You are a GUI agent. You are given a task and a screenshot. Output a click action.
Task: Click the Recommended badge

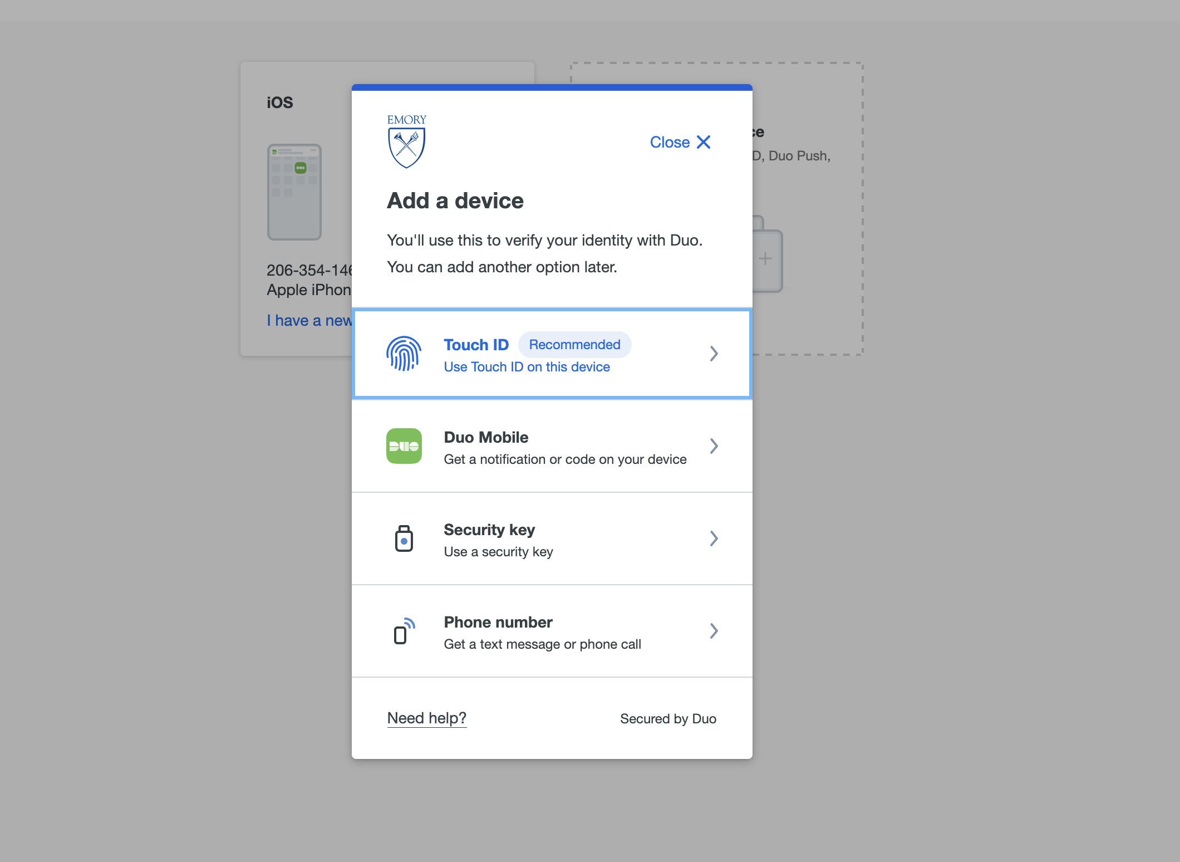[574, 345]
